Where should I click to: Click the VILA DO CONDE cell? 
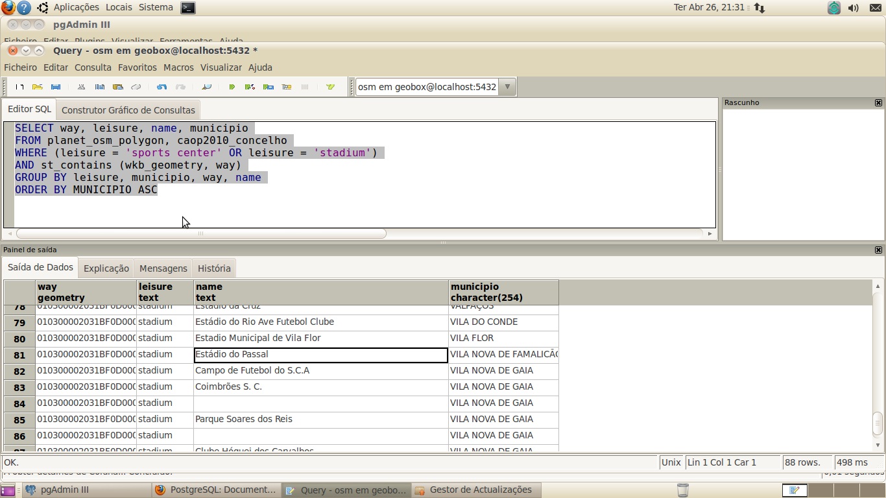pos(503,322)
